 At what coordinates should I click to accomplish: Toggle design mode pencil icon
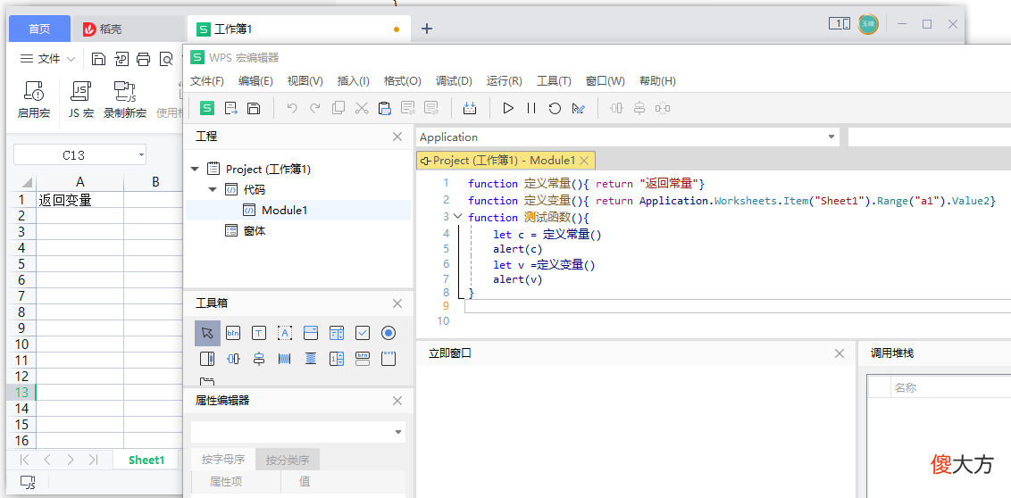click(578, 108)
